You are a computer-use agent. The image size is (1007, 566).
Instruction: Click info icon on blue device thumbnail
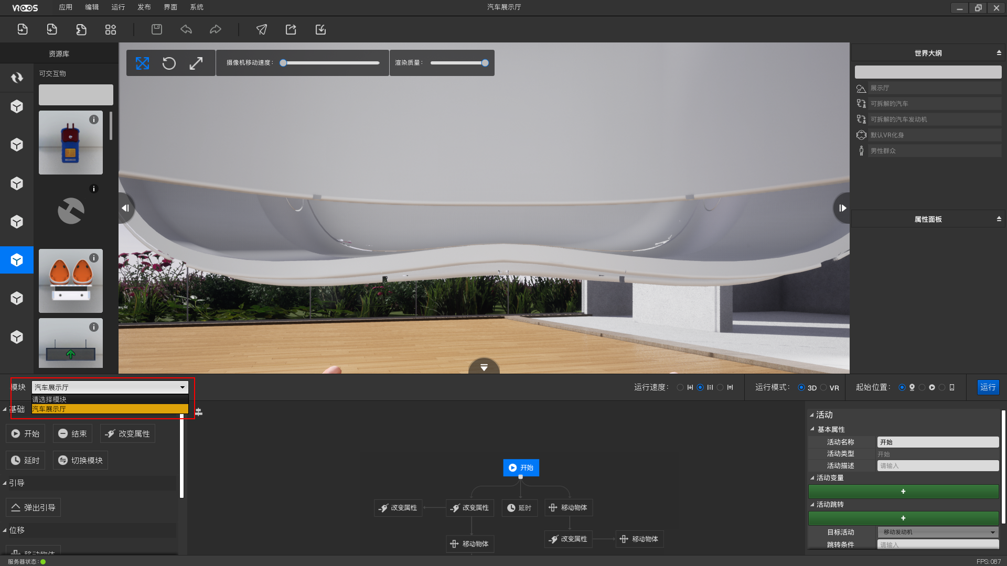[x=94, y=119]
